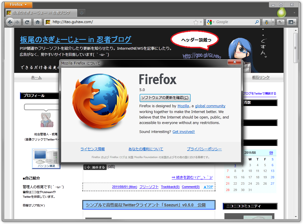Click ソフトウェアの更新を確認 button
This screenshot has height=224, width=303.
(x=165, y=98)
